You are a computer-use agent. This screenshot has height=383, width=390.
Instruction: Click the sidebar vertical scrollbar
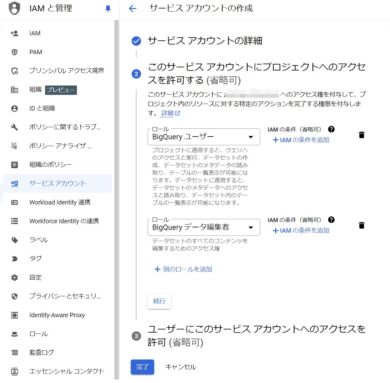click(116, 200)
